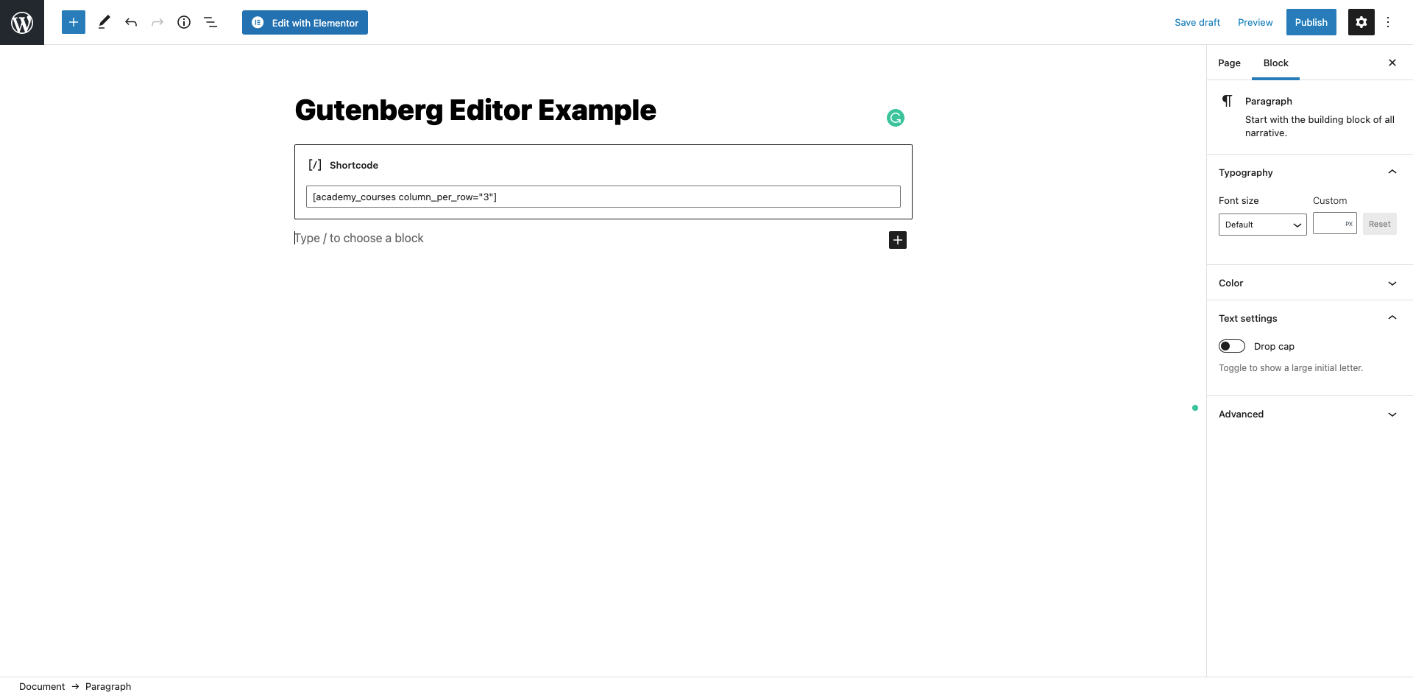Switch to the Page tab
This screenshot has width=1413, height=695.
click(1228, 63)
